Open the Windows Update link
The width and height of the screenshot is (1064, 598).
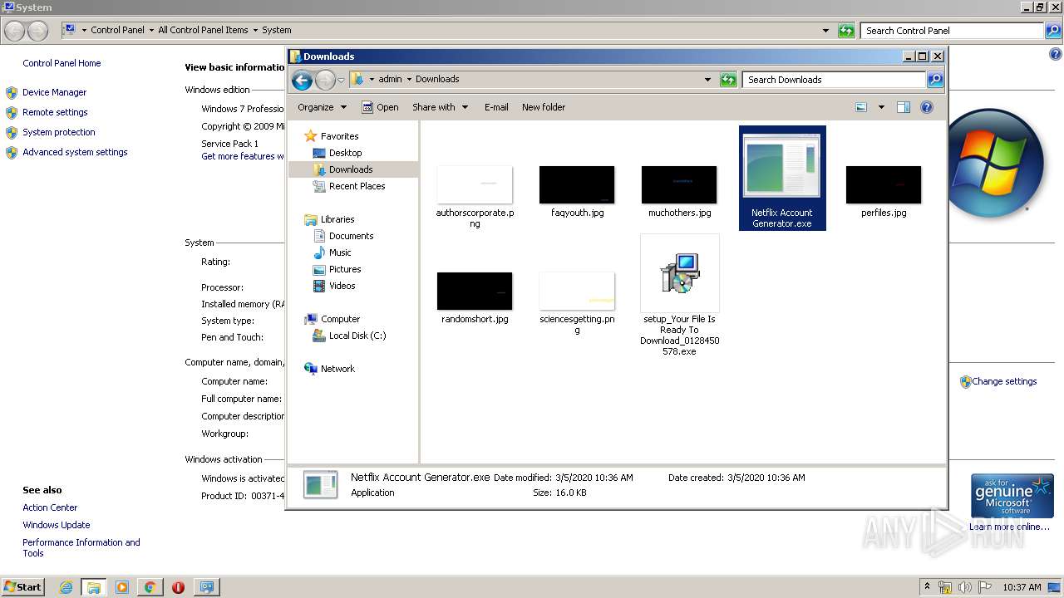pos(57,525)
